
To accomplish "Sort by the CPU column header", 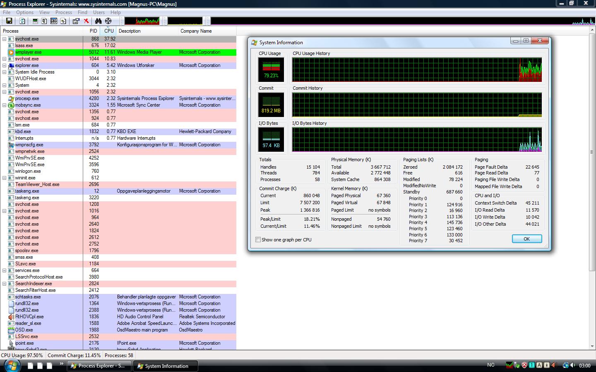I will click(x=109, y=31).
